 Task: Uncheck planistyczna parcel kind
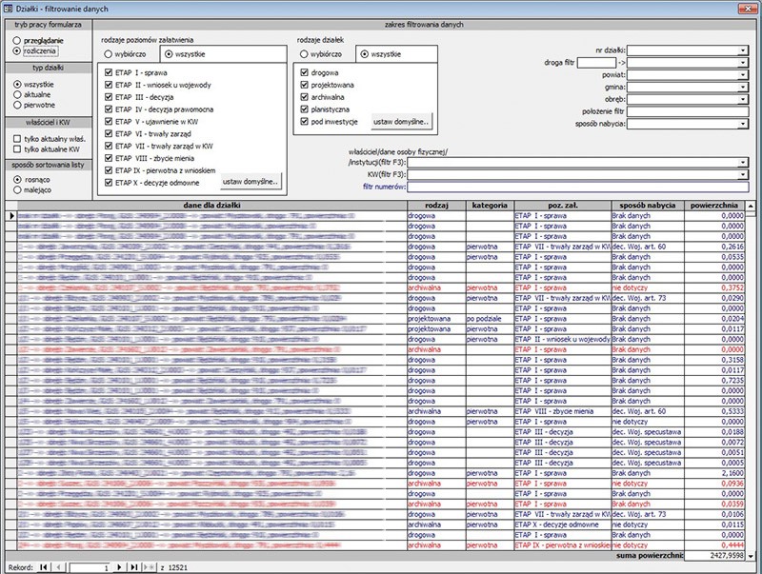coord(304,109)
